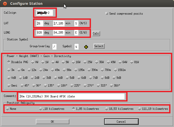The width and height of the screenshot is (174, 127).
Task: Set position ambiguity to None
Action: click(11, 109)
